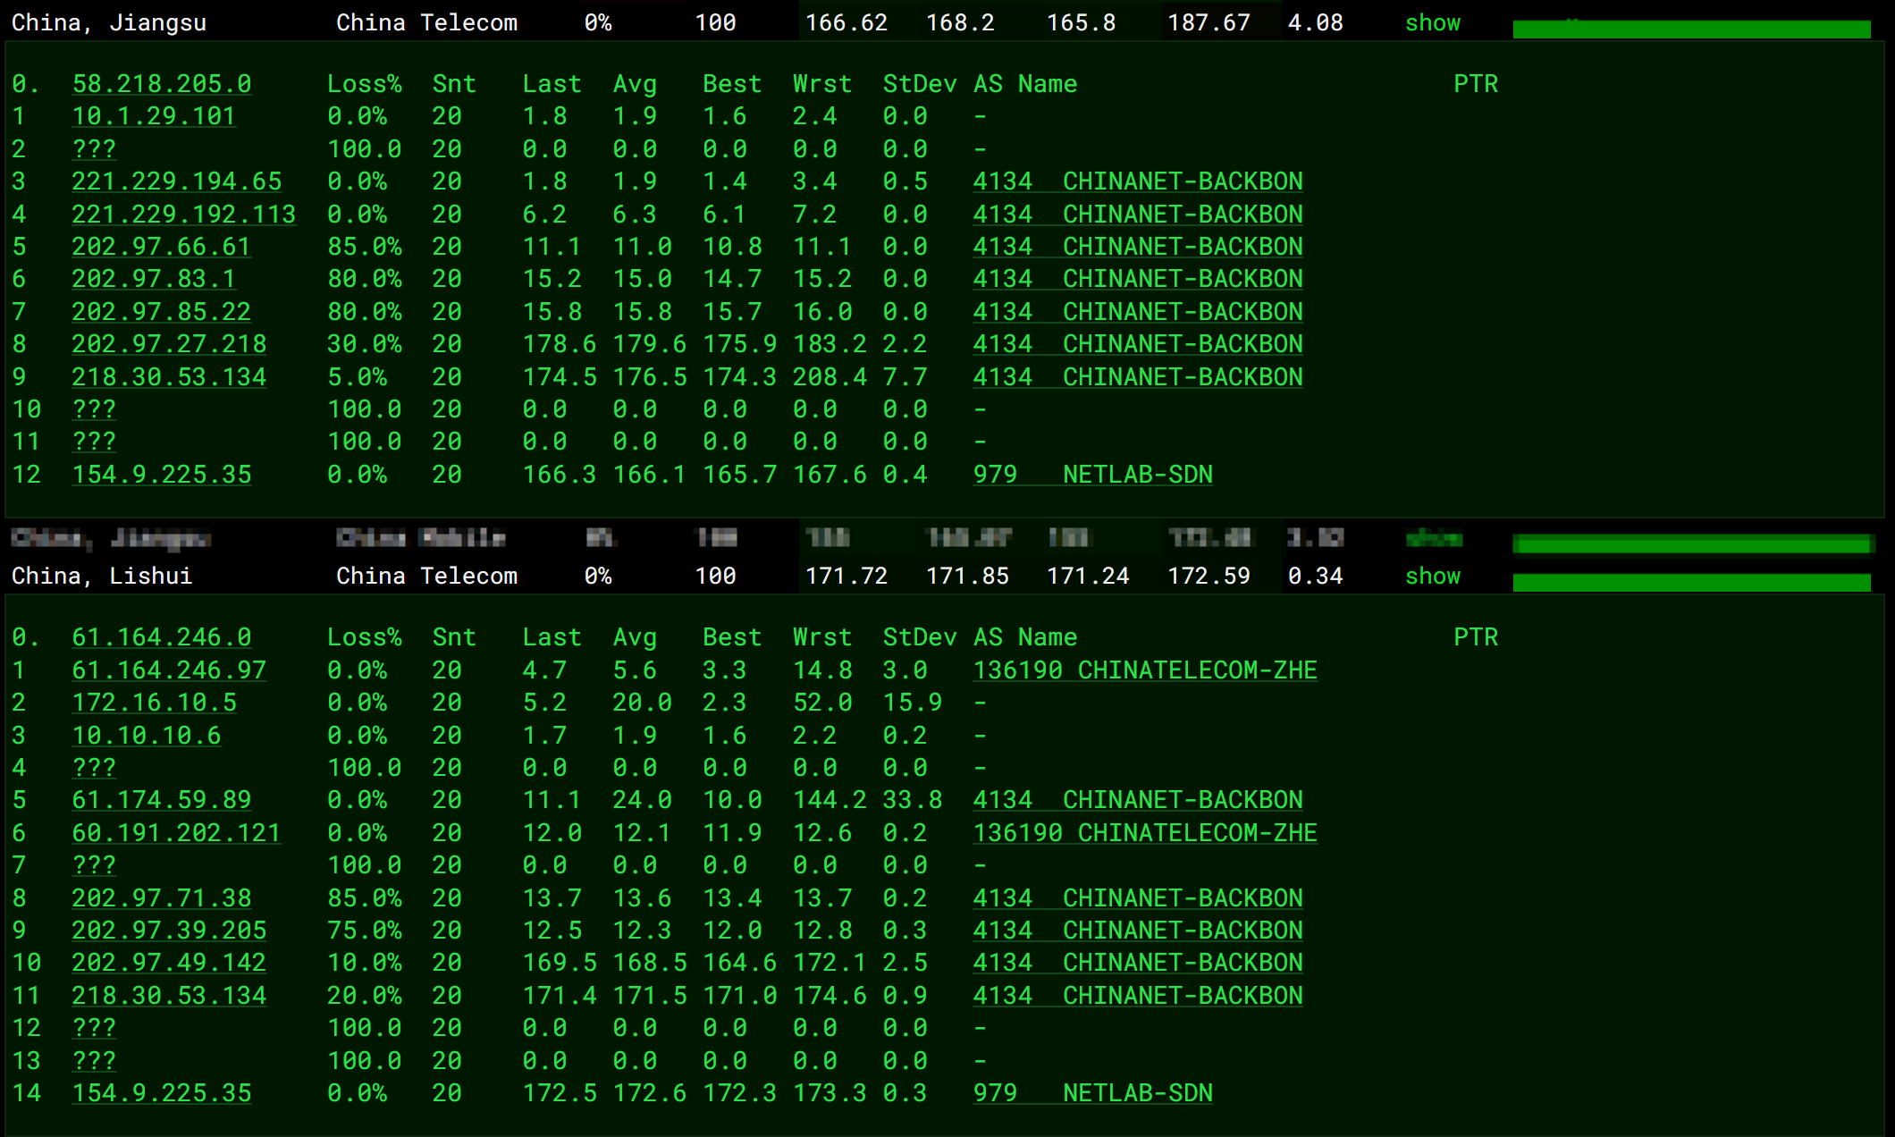This screenshot has width=1895, height=1137.
Task: Select location text 'China, Jiangsu' in top row
Action: (x=109, y=23)
